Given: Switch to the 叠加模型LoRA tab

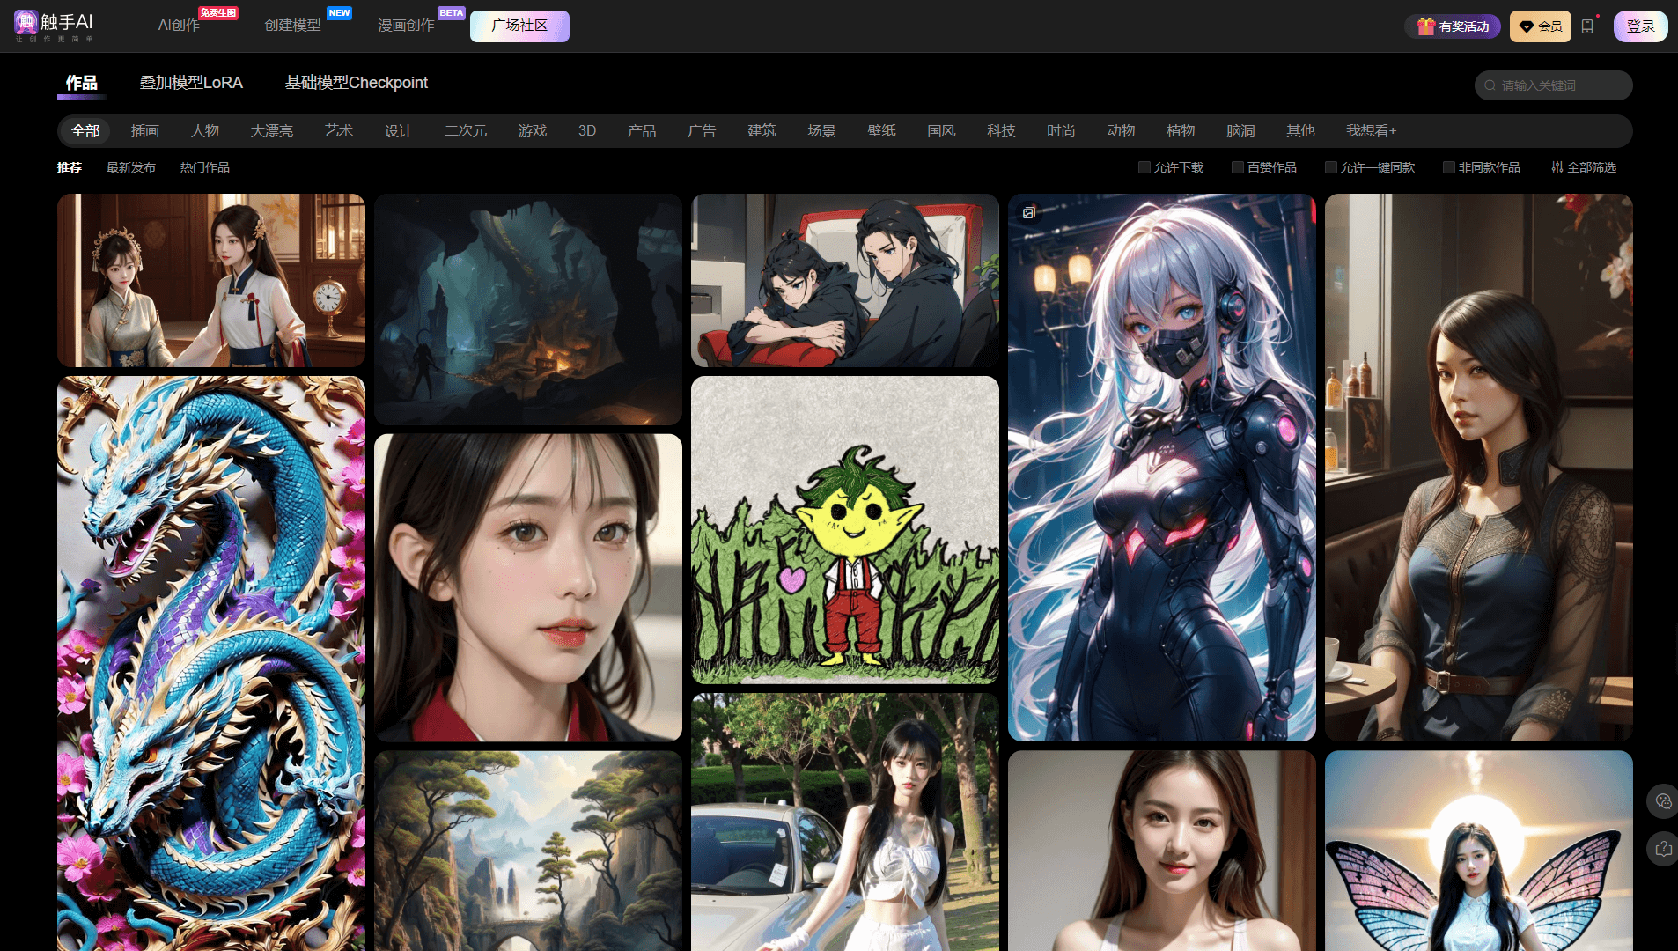Looking at the screenshot, I should point(191,83).
